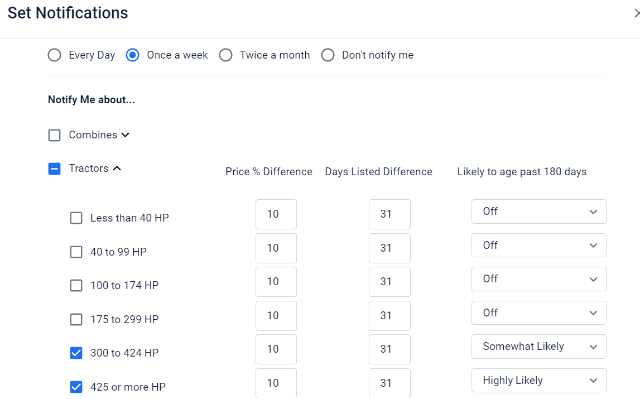Toggle the Tractors parent checkbox
640x399 pixels.
(x=54, y=169)
